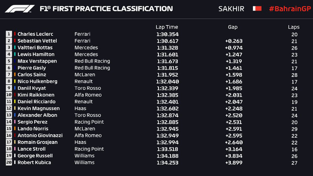Select the Gap column header
Image resolution: width=313 pixels, height=176 pixels.
233,27
